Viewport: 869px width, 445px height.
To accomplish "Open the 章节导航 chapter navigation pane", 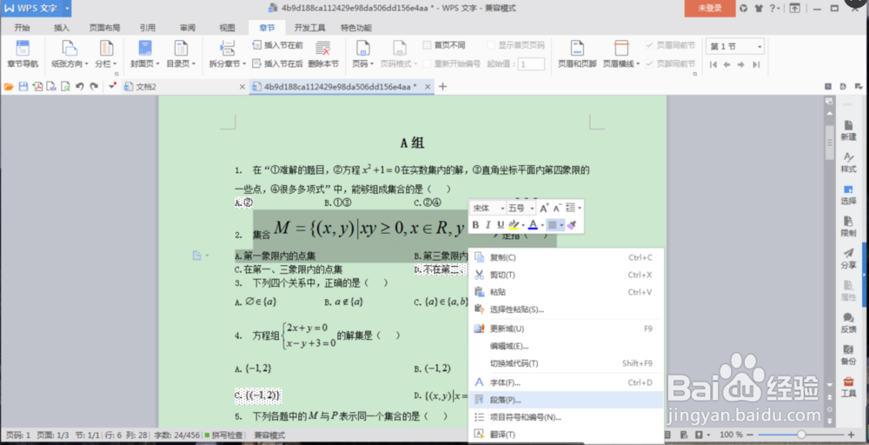I will click(23, 54).
